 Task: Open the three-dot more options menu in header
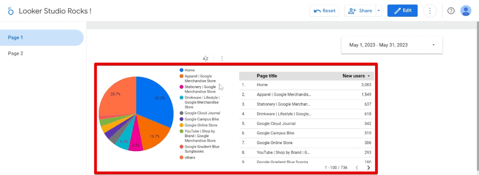tap(430, 11)
